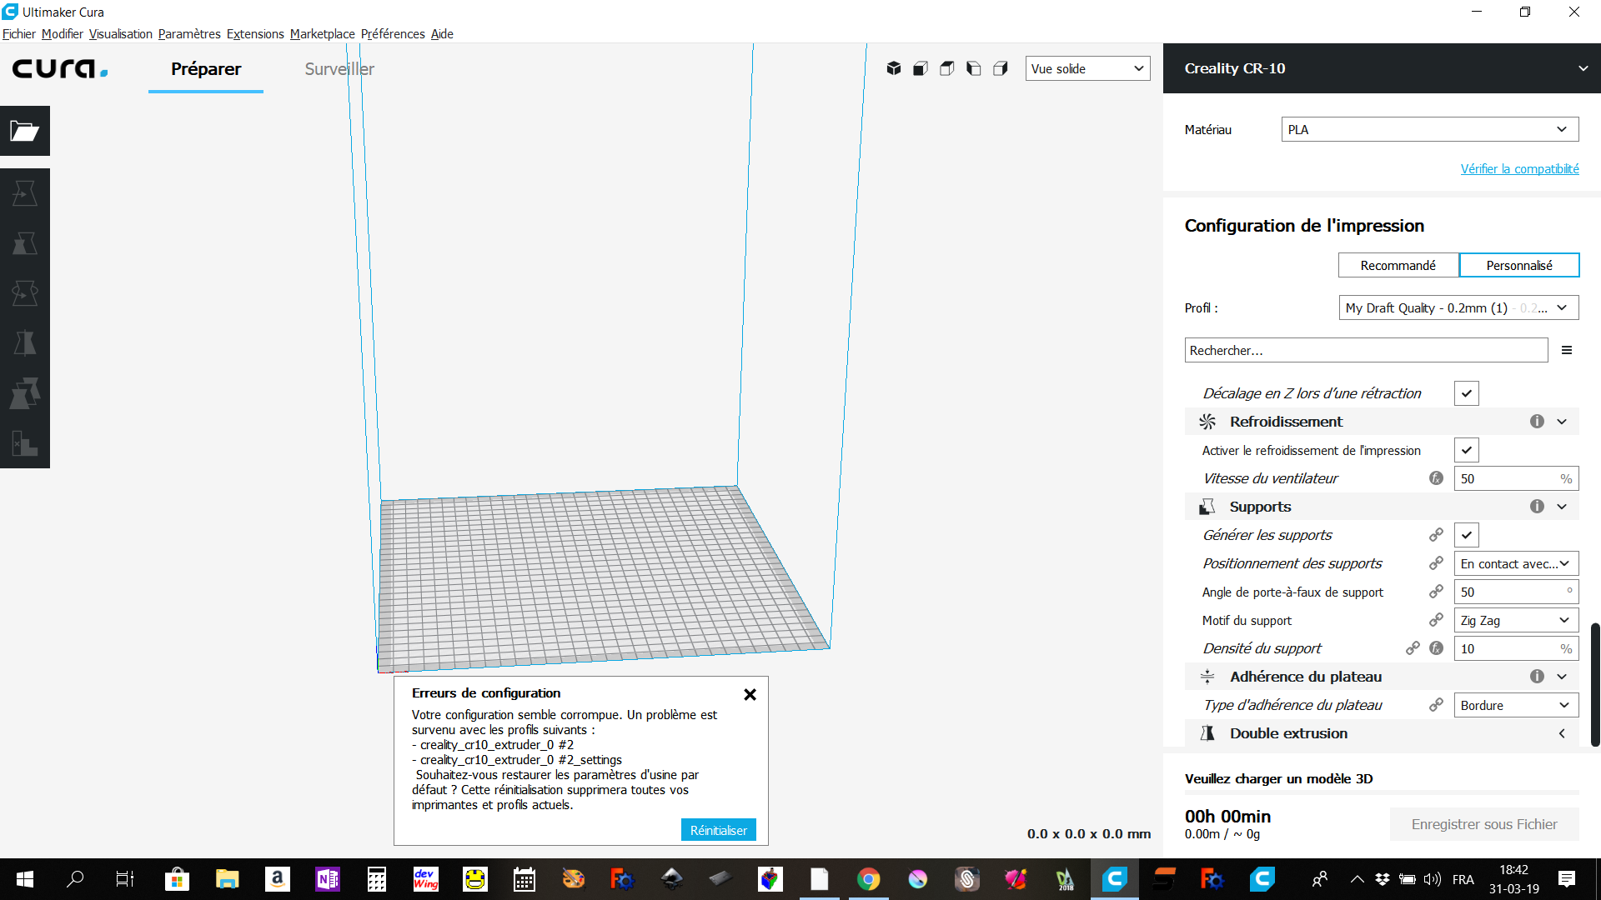Open Type d'adhérence Bordure dropdown
This screenshot has height=900, width=1601.
point(1516,705)
